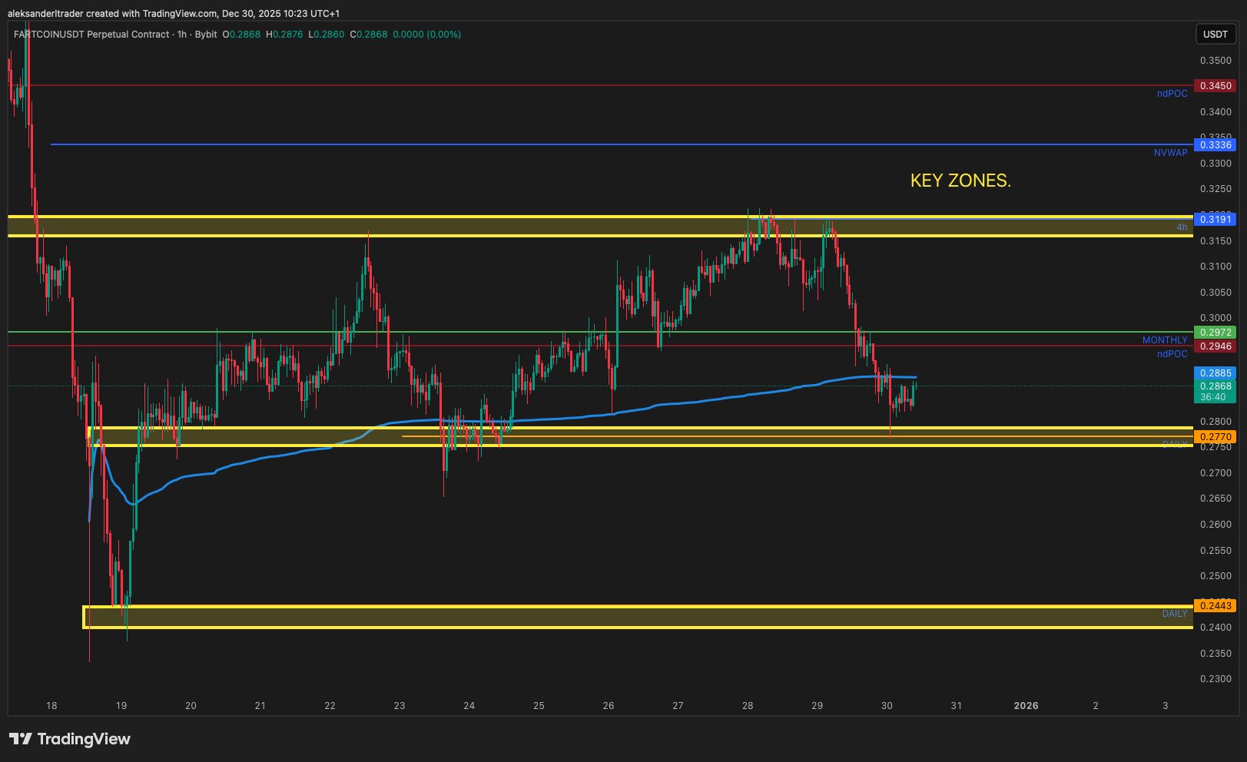Click date 18 on the time axis

pos(51,706)
